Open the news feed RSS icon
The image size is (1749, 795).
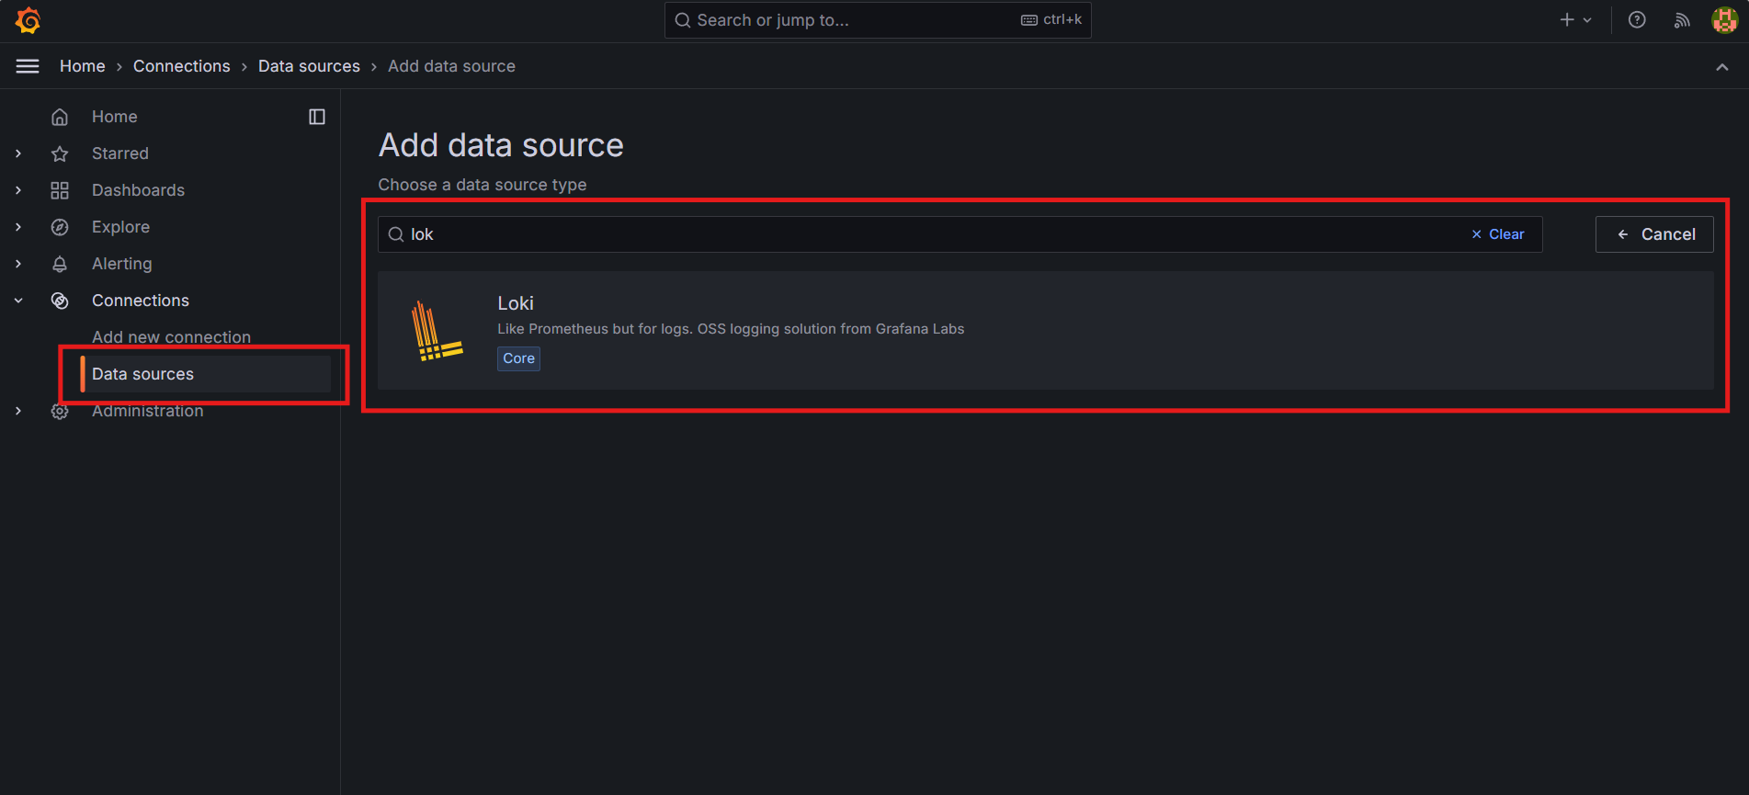click(1682, 20)
